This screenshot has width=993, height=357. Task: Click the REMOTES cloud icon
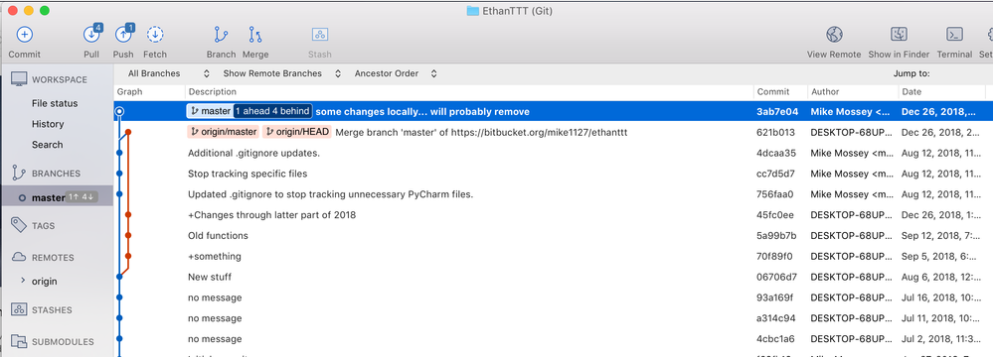coord(19,257)
